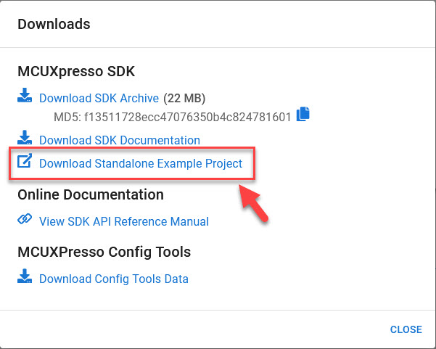
Task: Open View SDK API Reference Manual link
Action: pos(124,221)
